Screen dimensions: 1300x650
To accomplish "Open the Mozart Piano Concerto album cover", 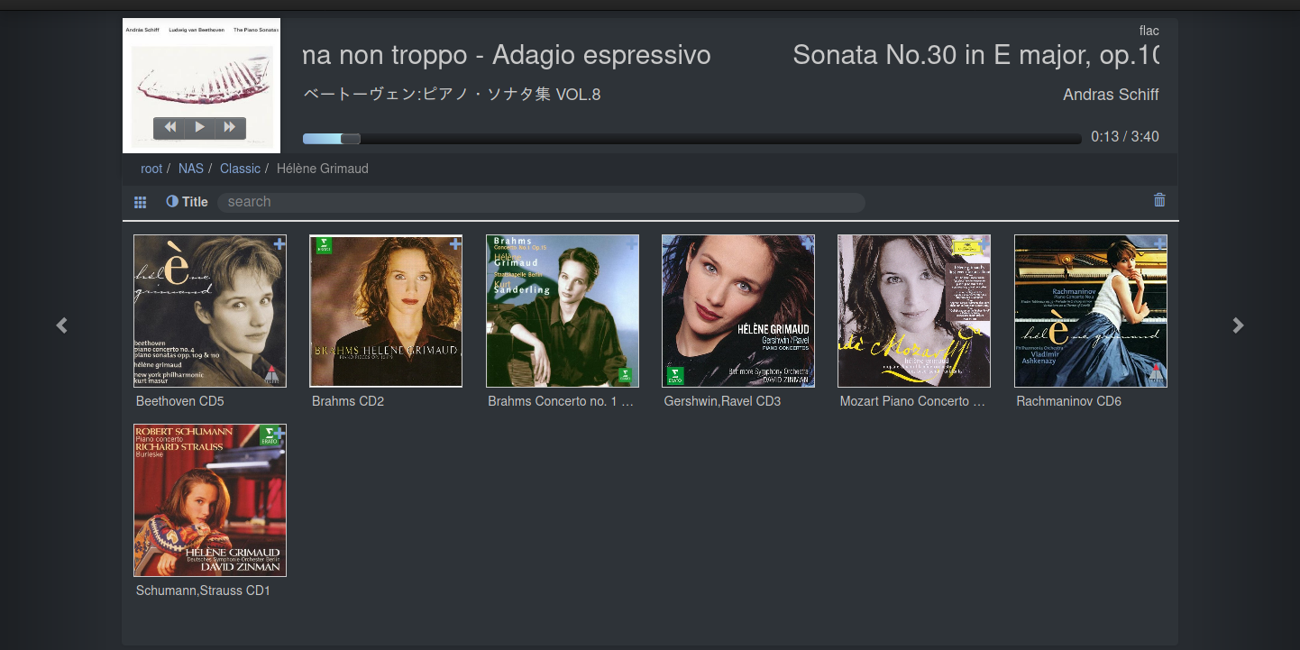I will click(914, 311).
